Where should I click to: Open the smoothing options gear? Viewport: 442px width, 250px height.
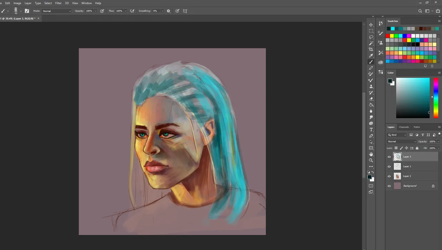pyautogui.click(x=169, y=11)
